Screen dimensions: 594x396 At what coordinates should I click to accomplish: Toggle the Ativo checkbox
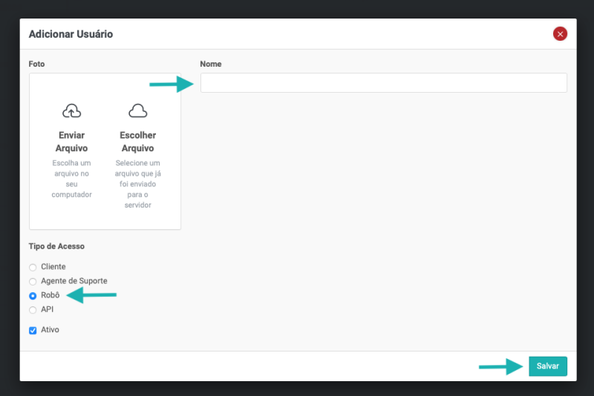click(33, 331)
